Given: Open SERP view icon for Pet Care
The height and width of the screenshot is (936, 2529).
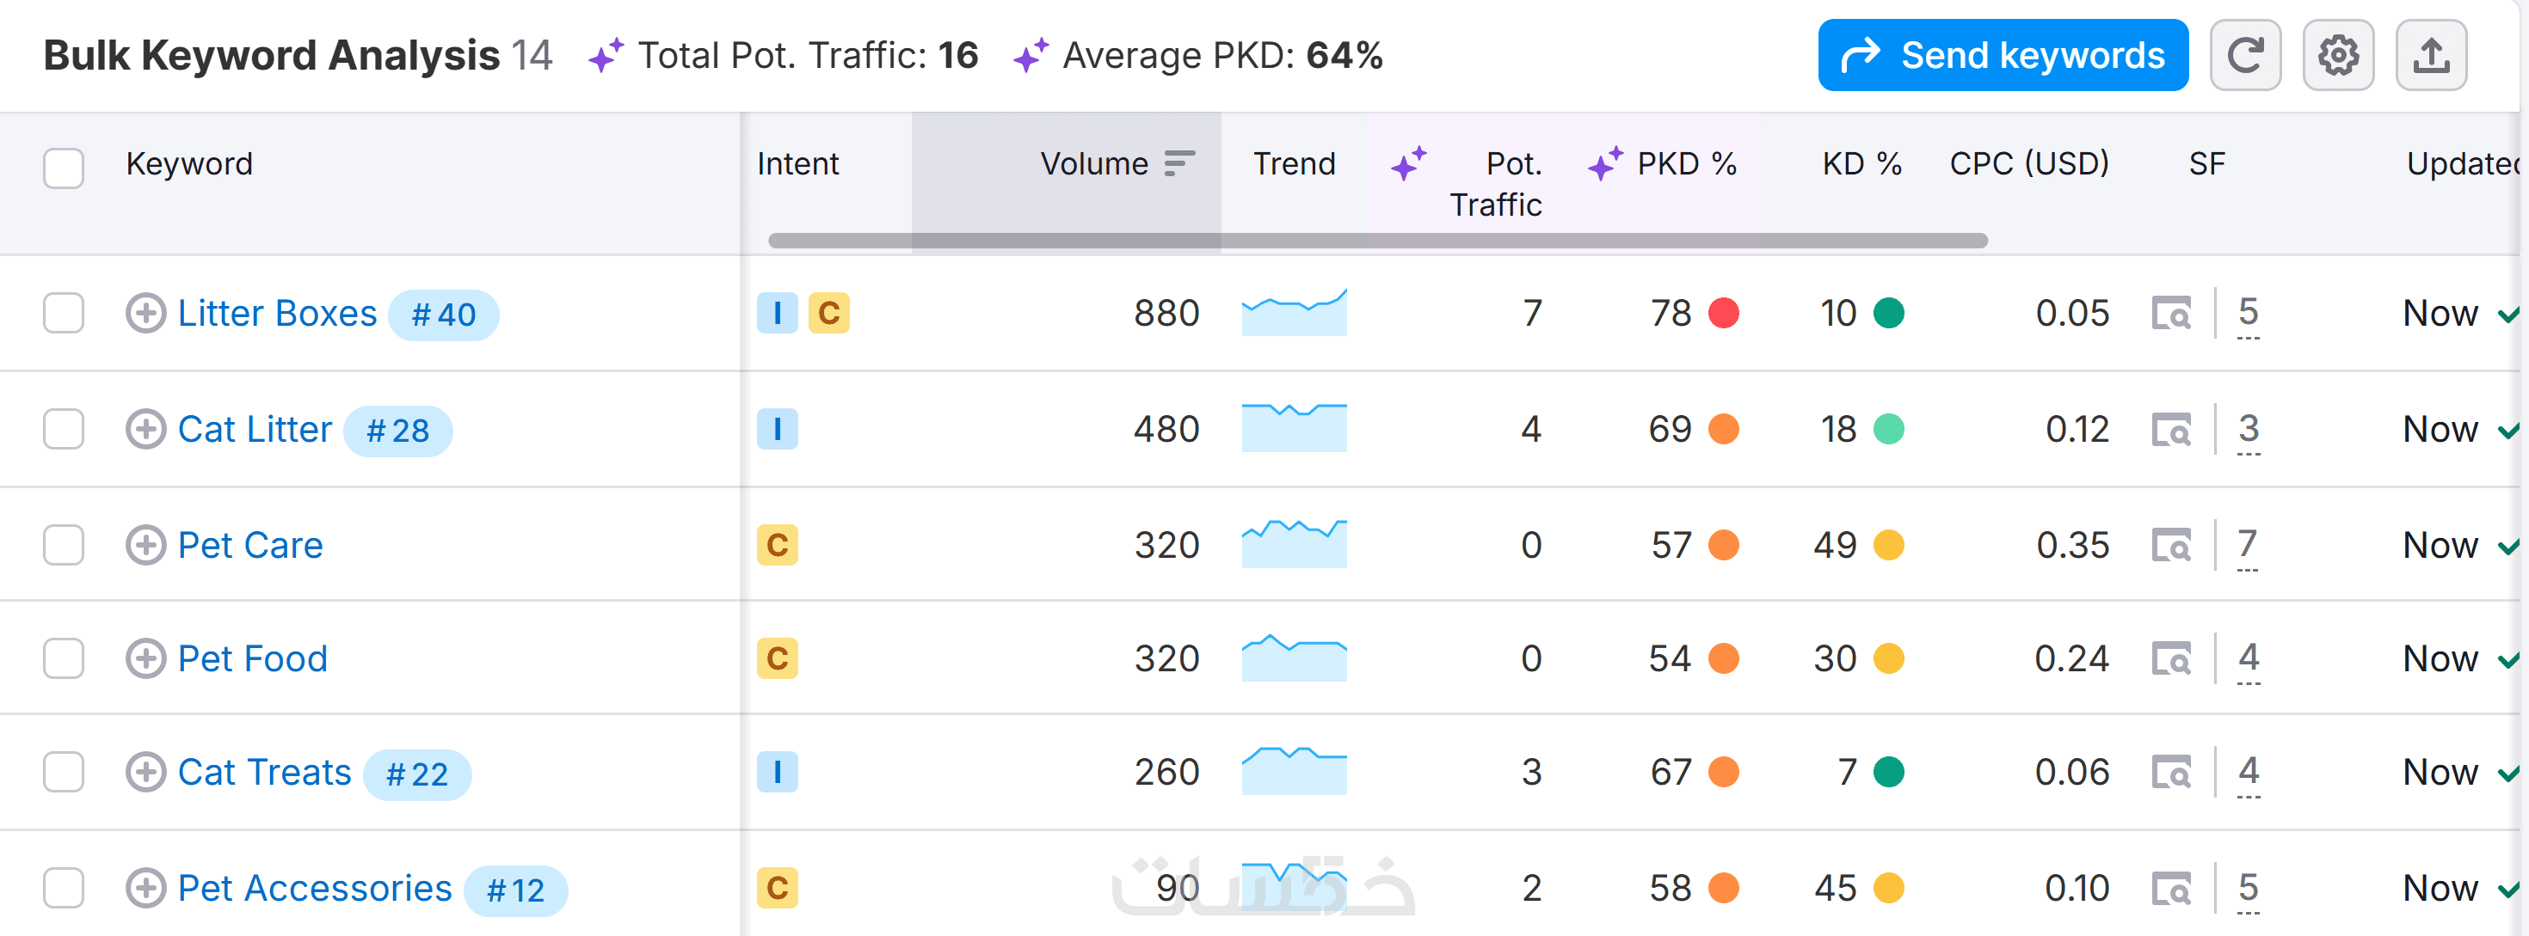Looking at the screenshot, I should click(2170, 546).
